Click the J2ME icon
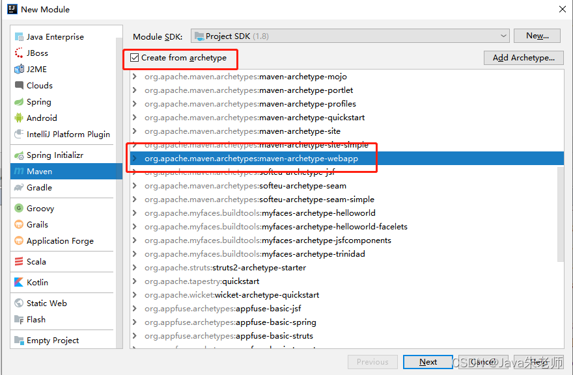 (x=19, y=70)
